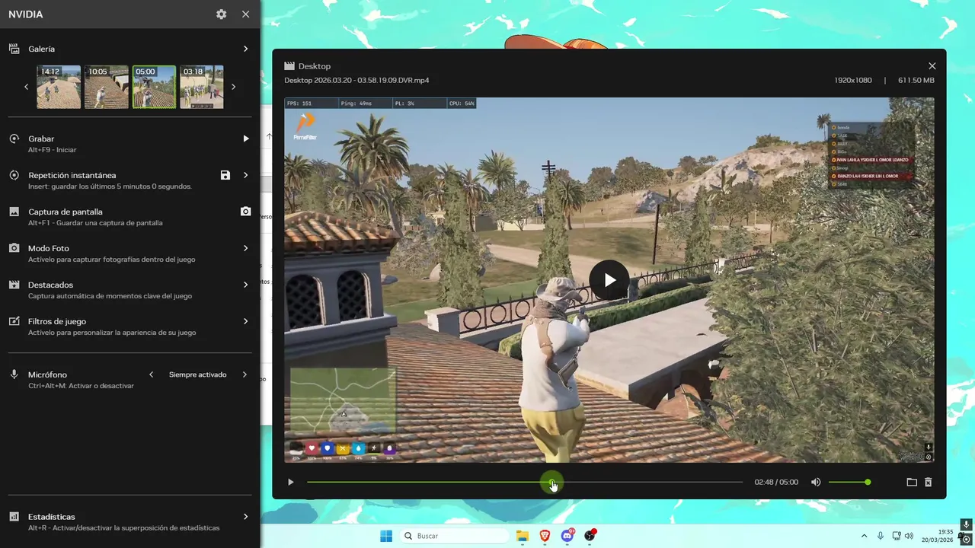The height and width of the screenshot is (548, 975).
Task: Click the 611.50 MB file size text
Action: click(x=916, y=80)
